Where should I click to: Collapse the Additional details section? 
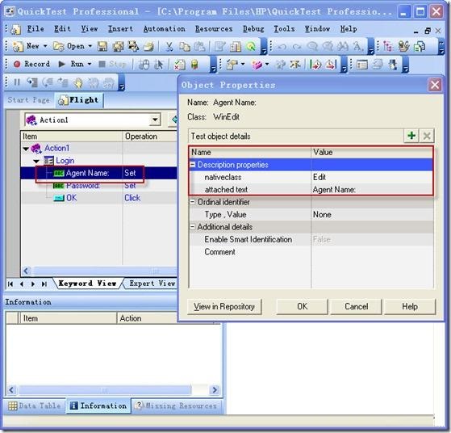coord(193,227)
